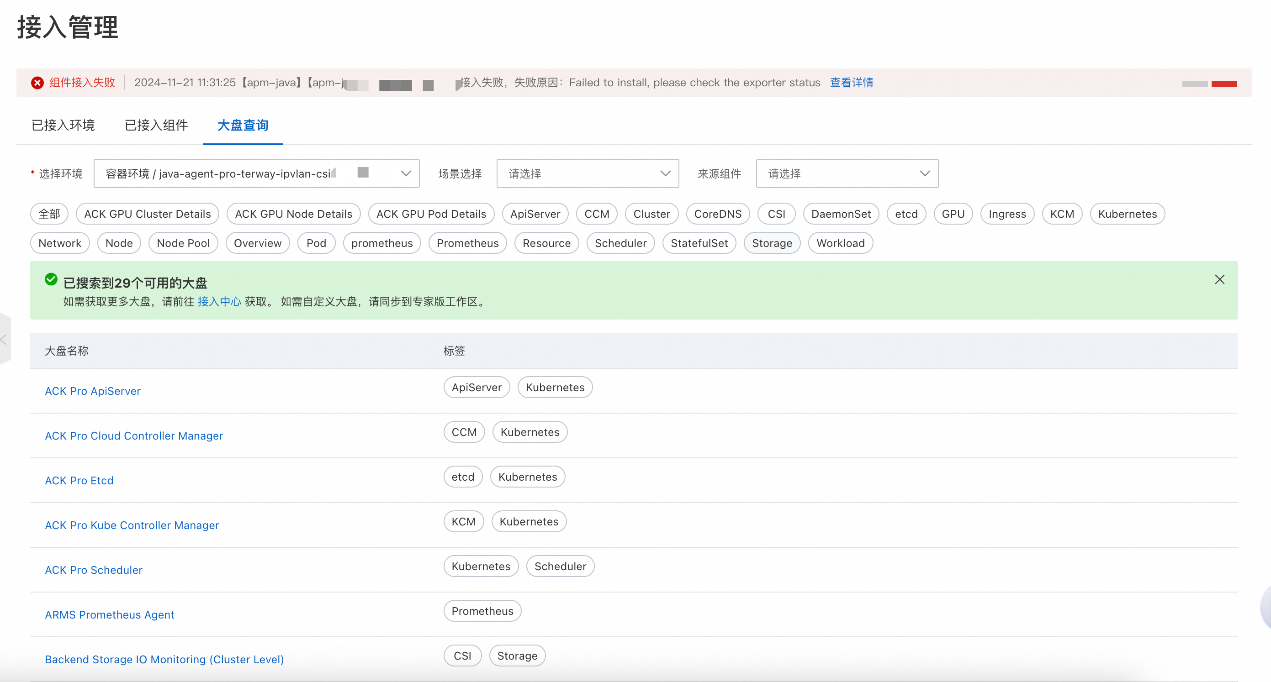The image size is (1271, 682).
Task: Toggle the CCM filter tag
Action: click(597, 214)
